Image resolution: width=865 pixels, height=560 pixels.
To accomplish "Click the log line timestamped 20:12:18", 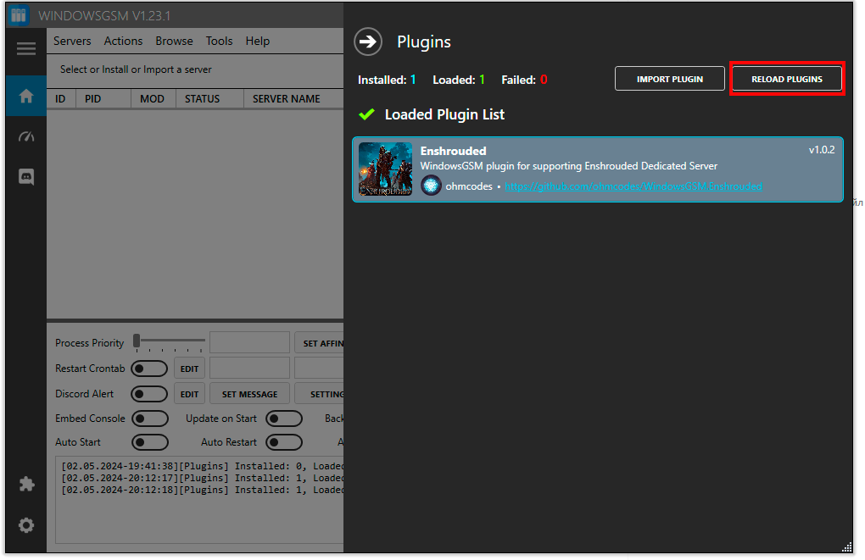I will [202, 490].
